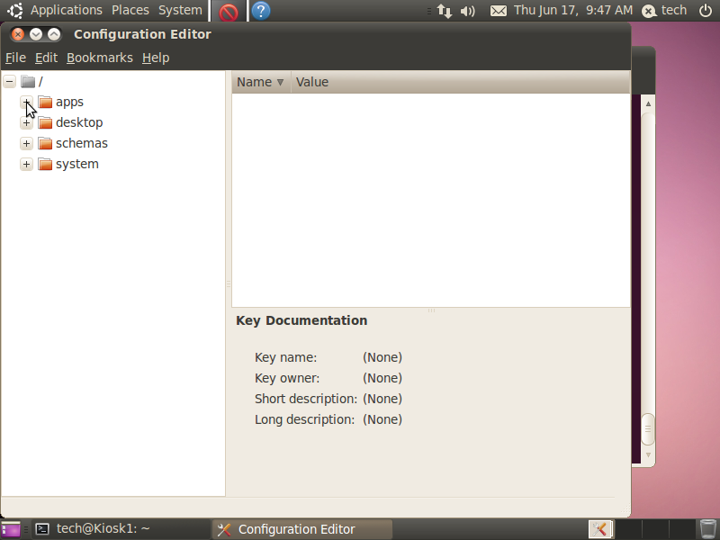Open the mail envelope indicator
Screen dimensions: 720x540
point(499,11)
